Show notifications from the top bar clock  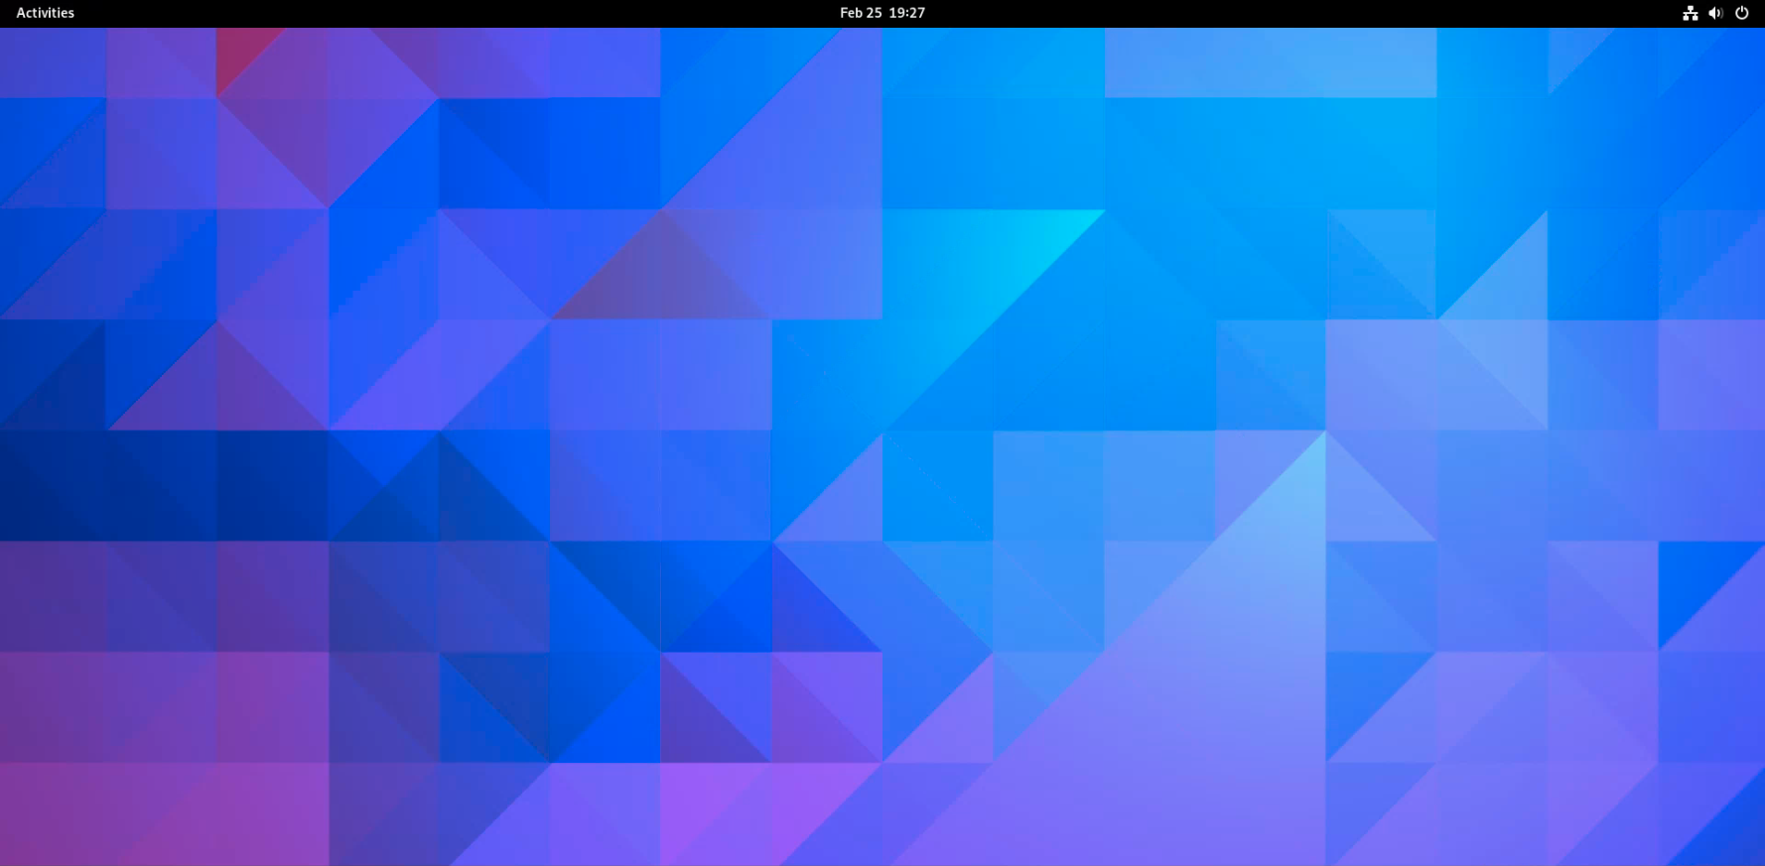point(882,13)
